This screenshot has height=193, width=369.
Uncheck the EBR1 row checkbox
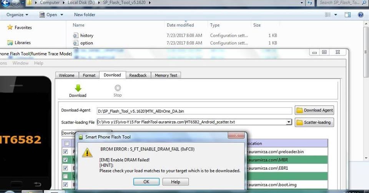pyautogui.click(x=65, y=168)
